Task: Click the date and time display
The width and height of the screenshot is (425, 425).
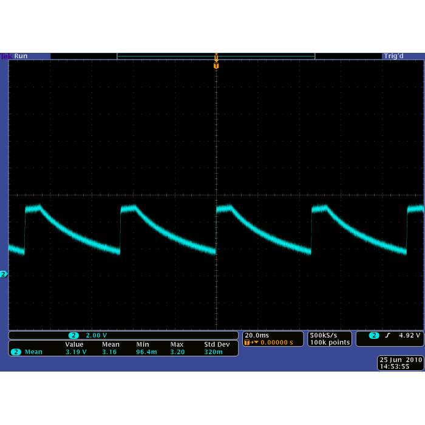Action: [x=400, y=363]
